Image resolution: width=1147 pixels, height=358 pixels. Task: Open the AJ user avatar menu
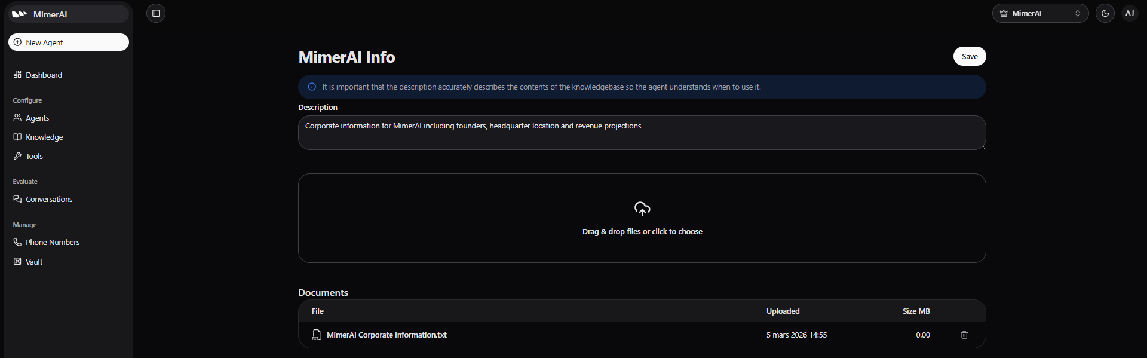pos(1129,13)
